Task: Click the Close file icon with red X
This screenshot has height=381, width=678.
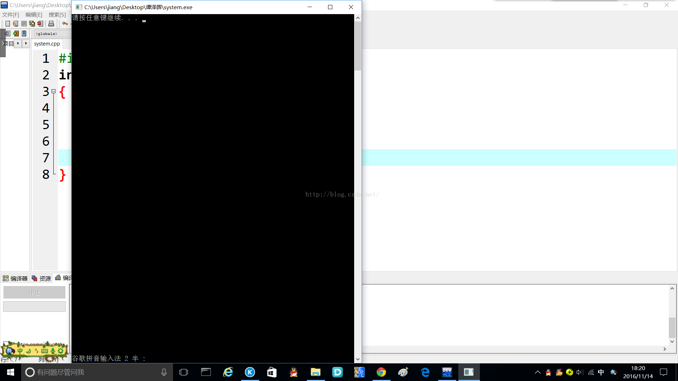Action: coord(41,24)
